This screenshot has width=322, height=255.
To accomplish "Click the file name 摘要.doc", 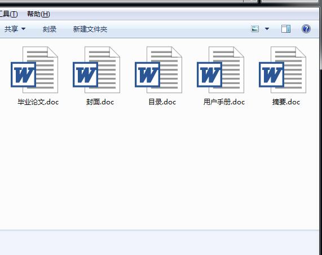I will click(x=286, y=102).
